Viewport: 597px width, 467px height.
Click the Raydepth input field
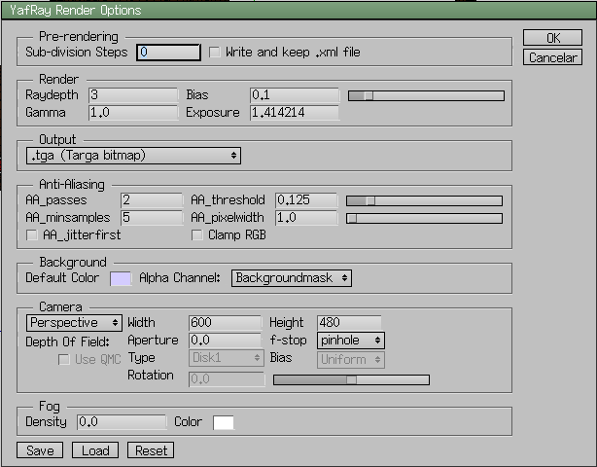(133, 94)
